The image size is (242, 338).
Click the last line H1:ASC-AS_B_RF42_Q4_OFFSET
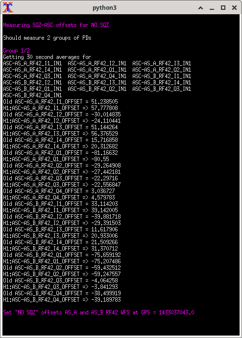(x=62, y=300)
